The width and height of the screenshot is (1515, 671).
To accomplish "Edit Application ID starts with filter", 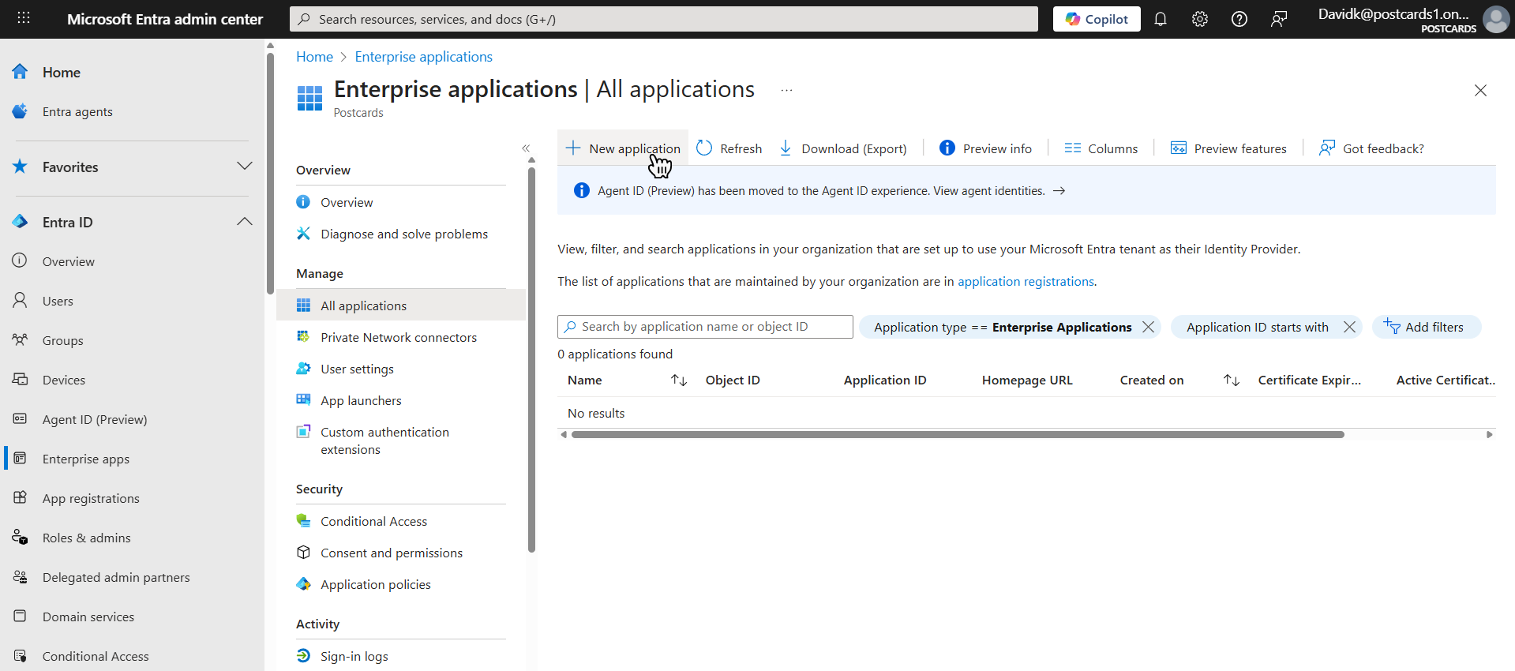I will [x=1257, y=327].
